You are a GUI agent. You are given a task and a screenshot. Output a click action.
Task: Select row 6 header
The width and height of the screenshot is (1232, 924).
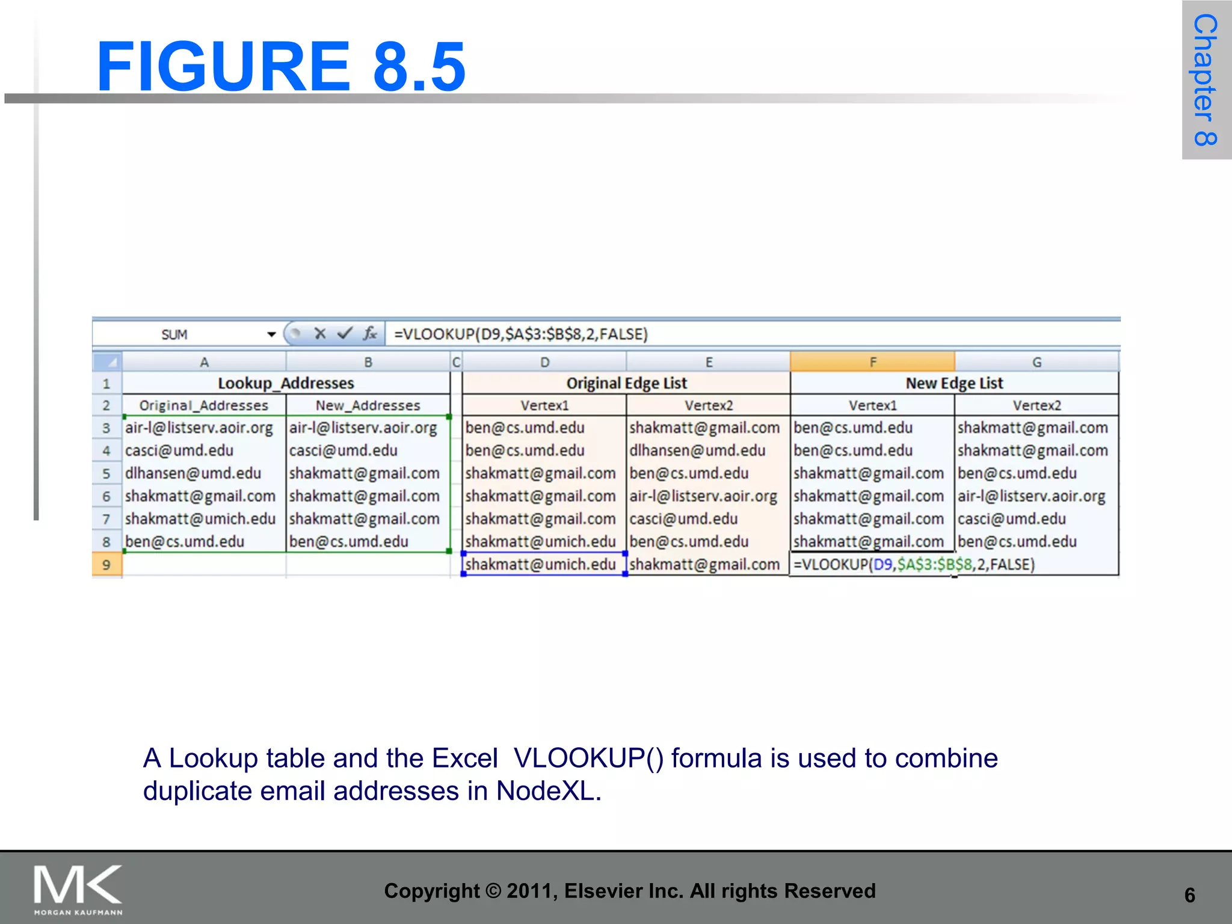[107, 496]
